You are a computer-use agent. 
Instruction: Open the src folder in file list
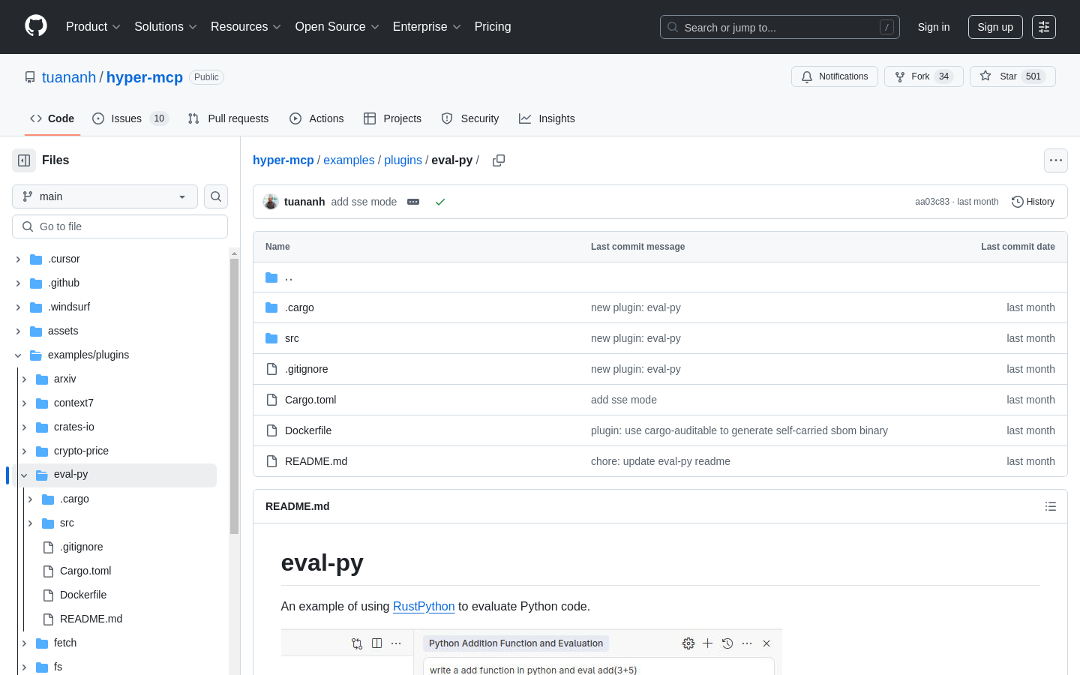click(292, 338)
